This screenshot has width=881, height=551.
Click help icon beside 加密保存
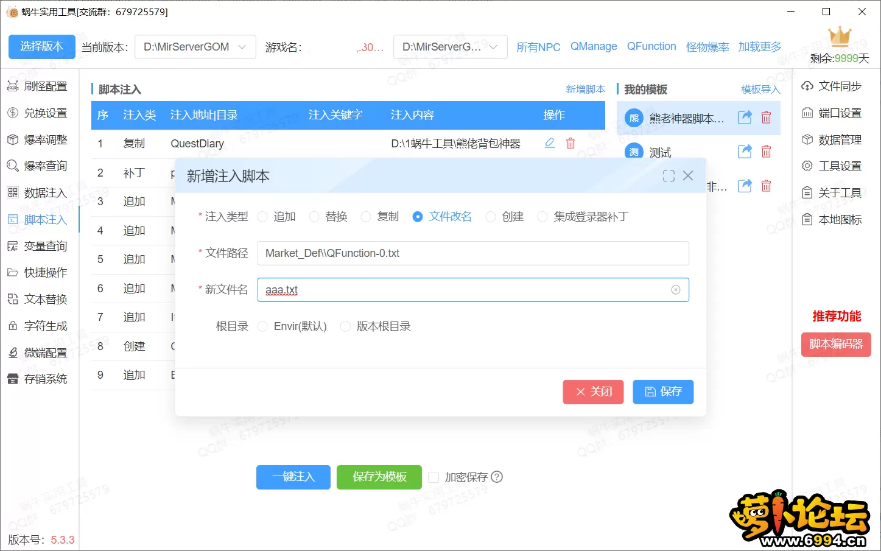point(497,477)
